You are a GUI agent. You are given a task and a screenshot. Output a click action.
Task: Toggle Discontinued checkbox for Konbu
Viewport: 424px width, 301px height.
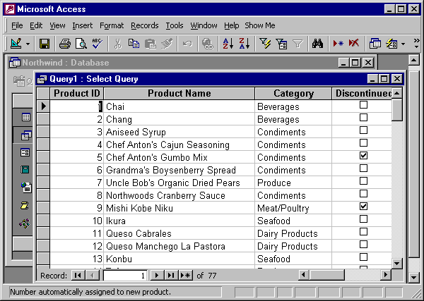point(363,257)
